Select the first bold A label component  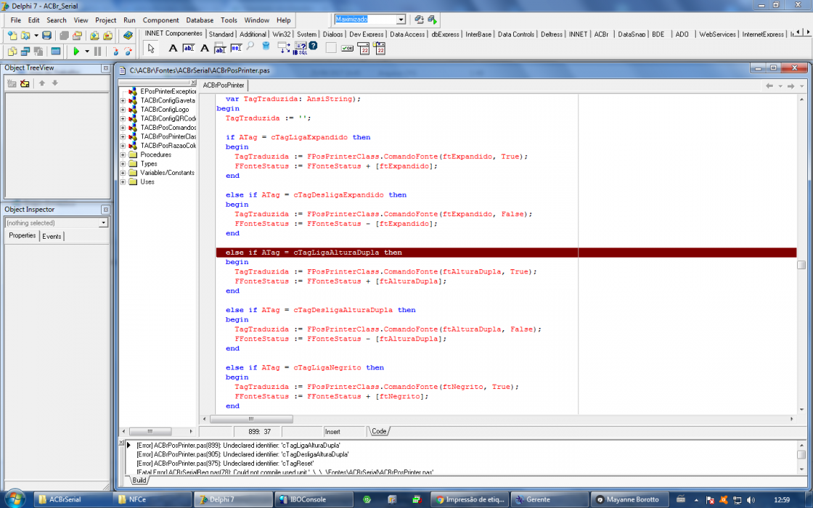point(173,48)
